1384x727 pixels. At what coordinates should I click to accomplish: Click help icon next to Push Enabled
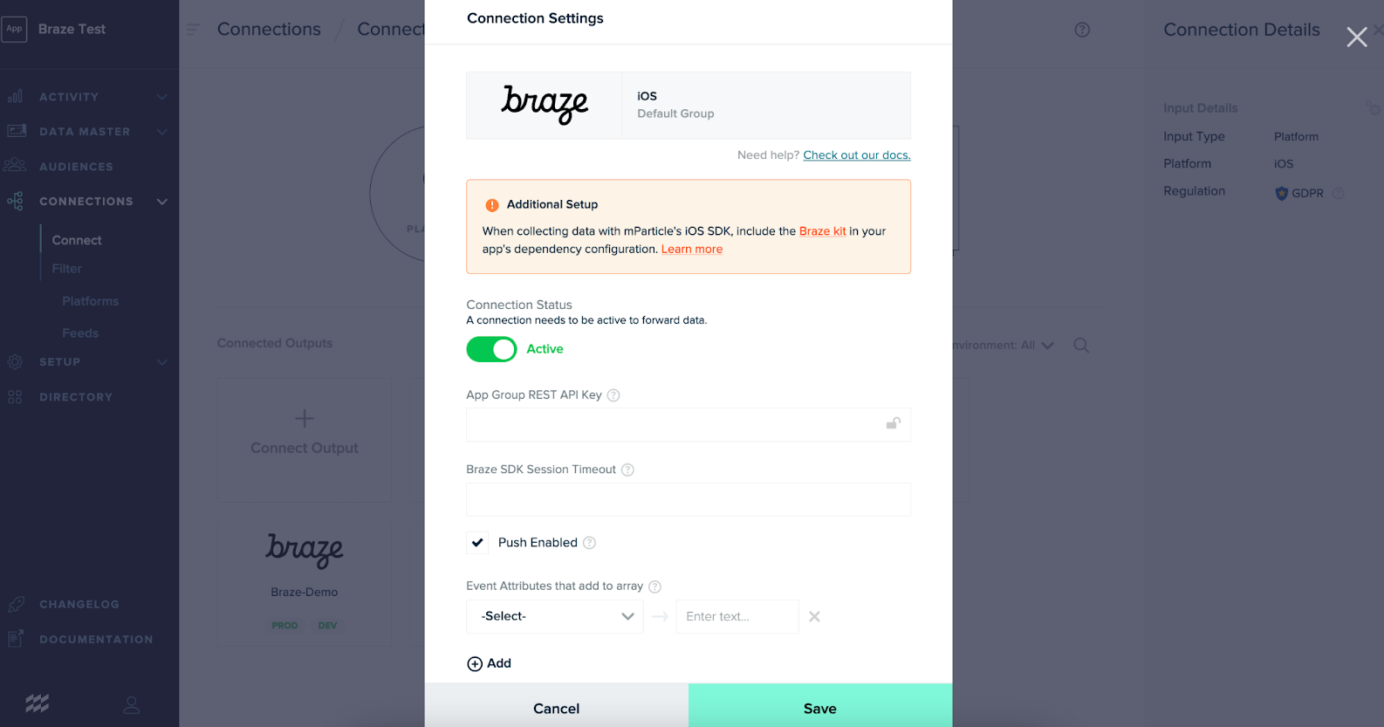pyautogui.click(x=589, y=543)
